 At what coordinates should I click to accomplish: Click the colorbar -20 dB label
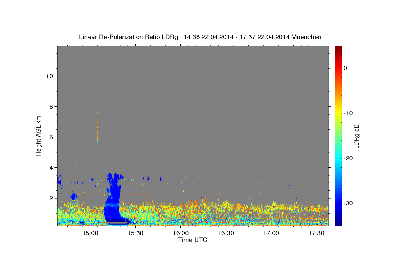[x=348, y=158]
